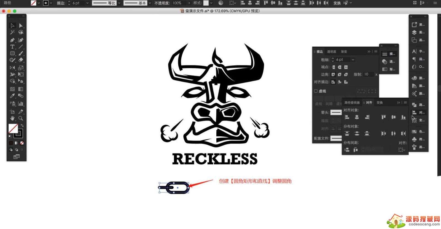The height and width of the screenshot is (229, 441).
Task: Expand the 等比 width profile dropdown
Action: [x=119, y=3]
